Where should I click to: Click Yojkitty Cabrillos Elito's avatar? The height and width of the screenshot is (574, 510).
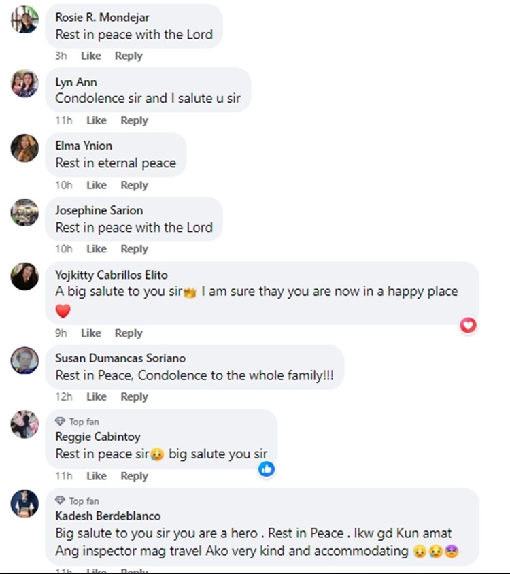tap(24, 277)
